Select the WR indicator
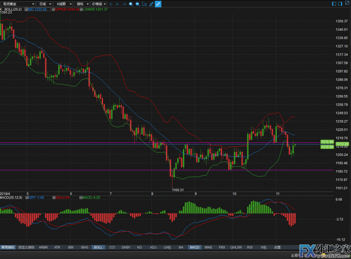Screen dimensions: 351x259 [x=264, y=247]
